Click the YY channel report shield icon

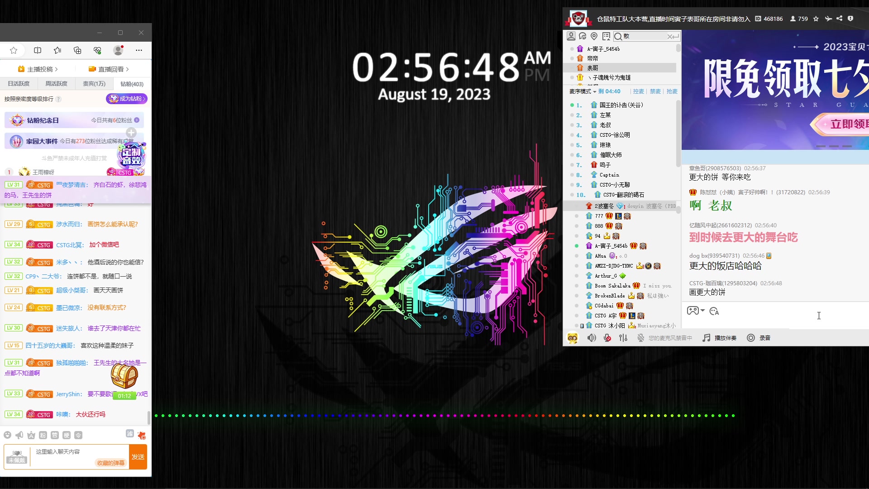850,19
